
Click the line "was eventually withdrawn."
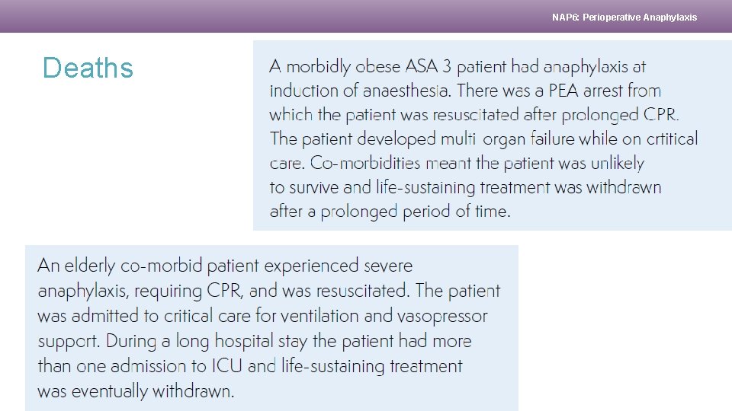click(136, 391)
